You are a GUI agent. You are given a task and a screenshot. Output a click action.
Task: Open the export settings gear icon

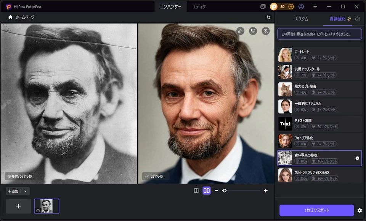360,210
